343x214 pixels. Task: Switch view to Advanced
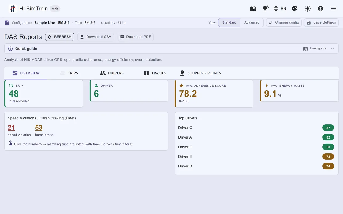coord(252,22)
